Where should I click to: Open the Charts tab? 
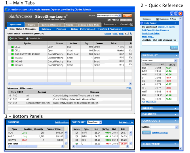tap(70, 25)
